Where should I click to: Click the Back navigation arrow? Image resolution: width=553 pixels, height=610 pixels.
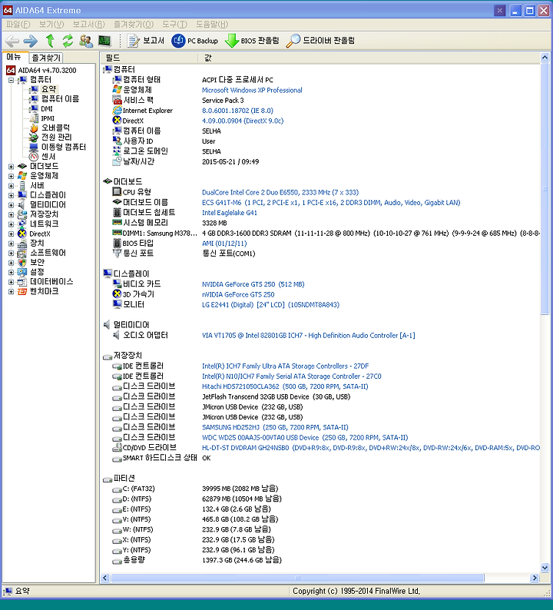(12, 41)
